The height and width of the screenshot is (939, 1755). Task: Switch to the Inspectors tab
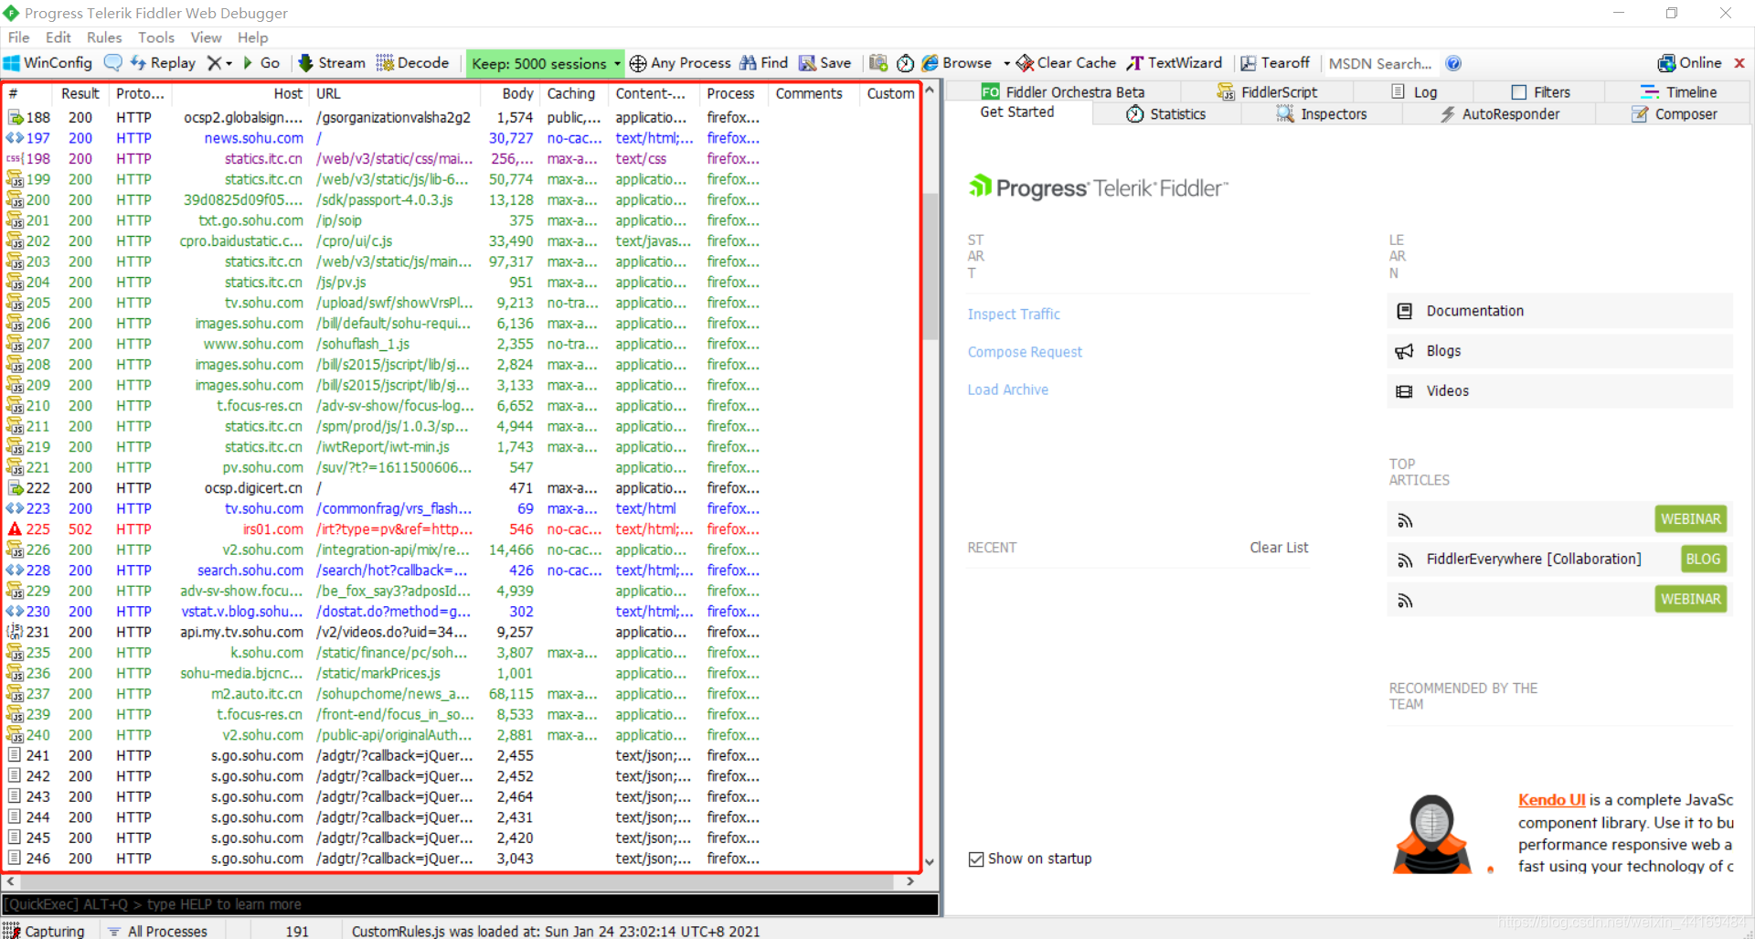1322,114
